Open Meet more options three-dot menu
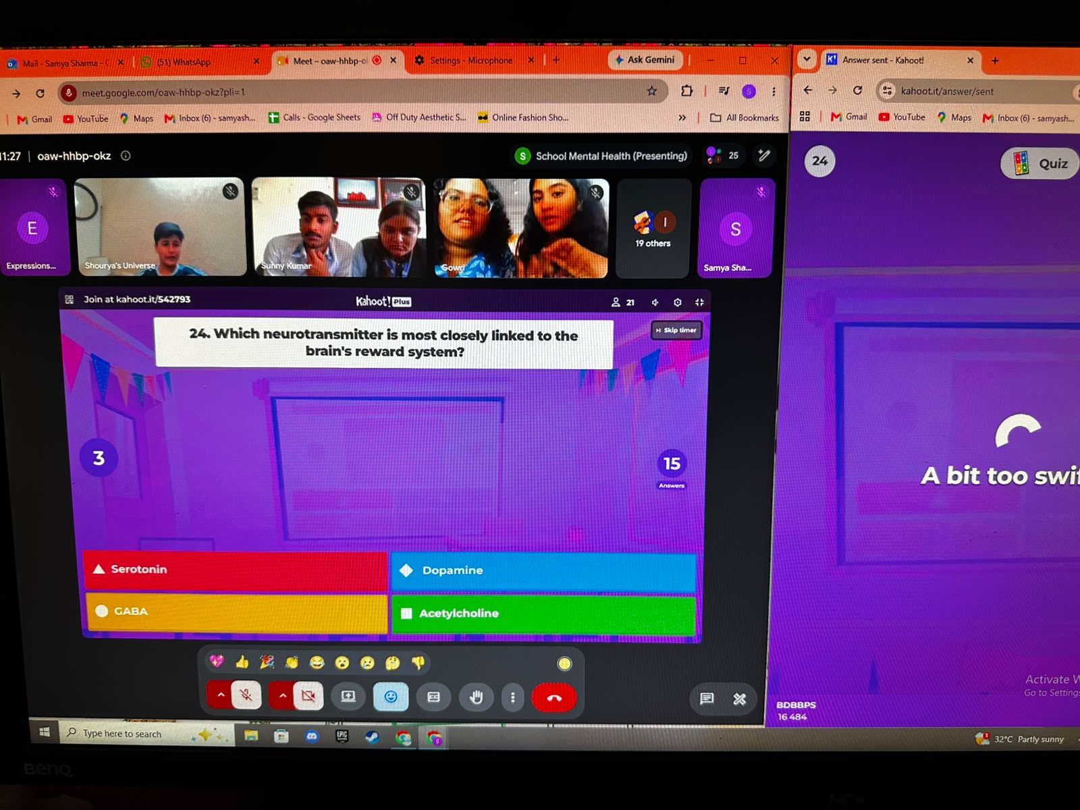The height and width of the screenshot is (810, 1080). coord(513,697)
